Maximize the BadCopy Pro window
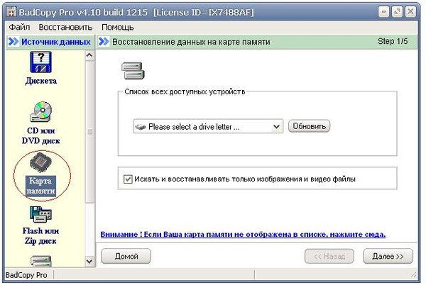Image resolution: width=426 pixels, height=285 pixels. click(x=397, y=12)
